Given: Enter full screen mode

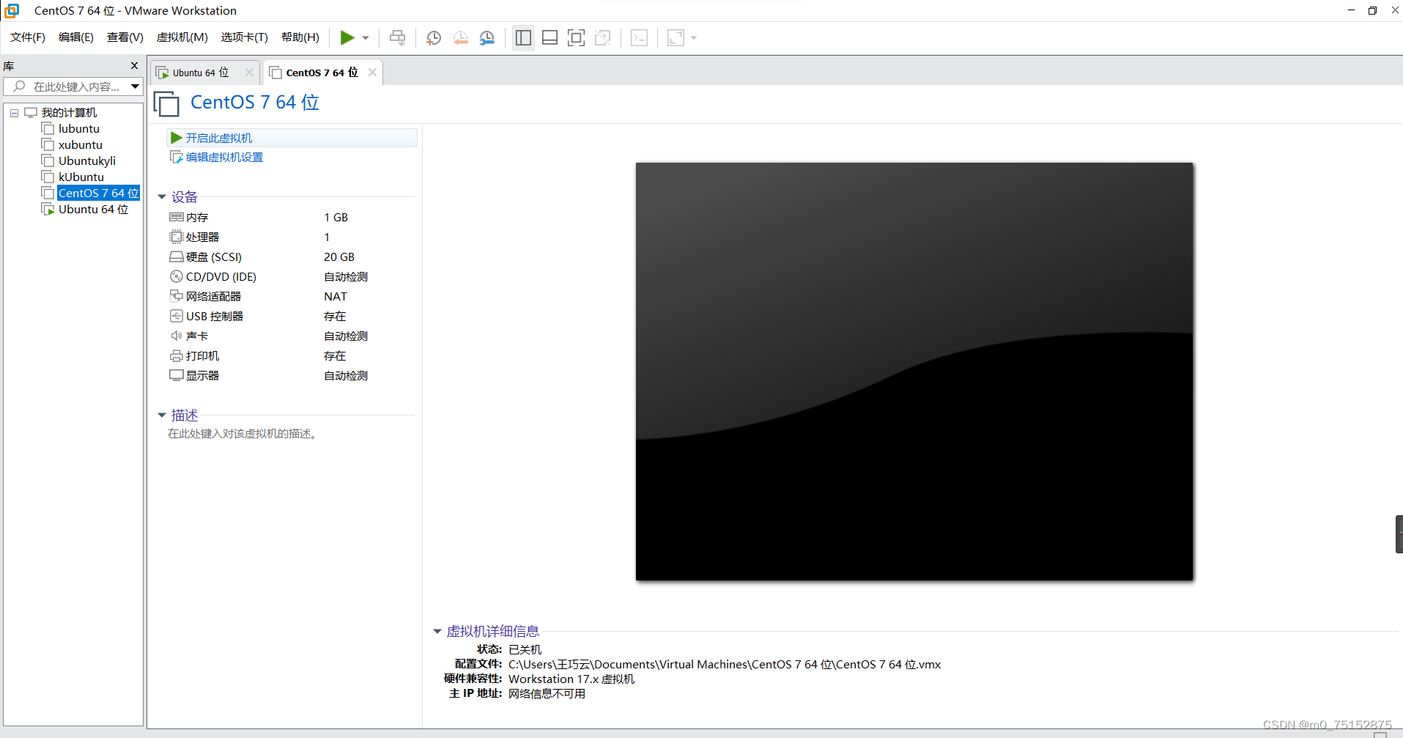Looking at the screenshot, I should [577, 37].
